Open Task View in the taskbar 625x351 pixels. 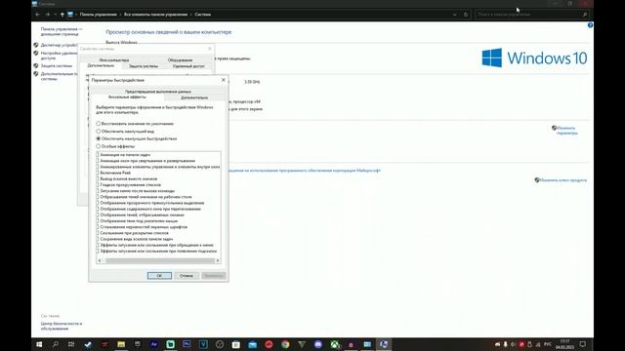tap(71, 344)
